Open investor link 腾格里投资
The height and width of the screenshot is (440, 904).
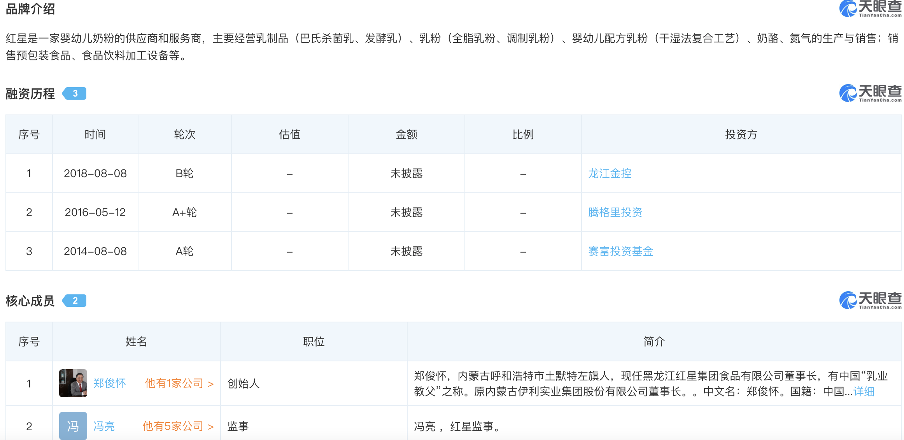(x=615, y=212)
